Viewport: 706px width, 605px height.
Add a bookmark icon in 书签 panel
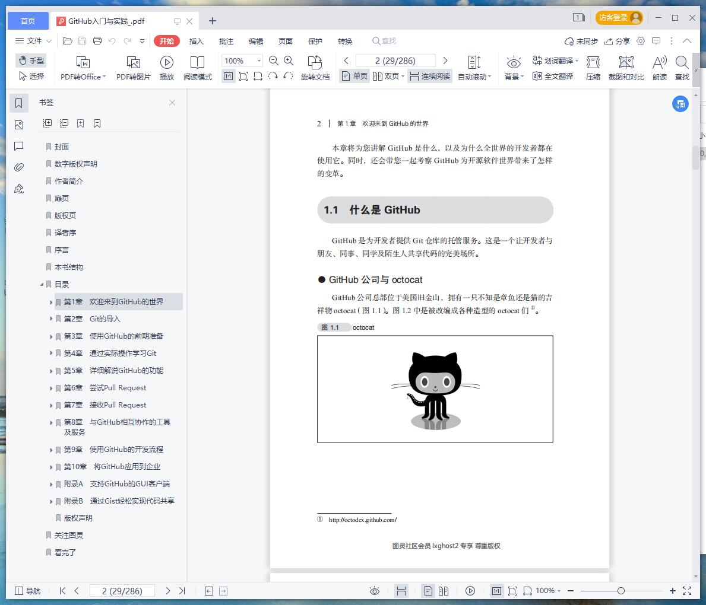tap(80, 123)
